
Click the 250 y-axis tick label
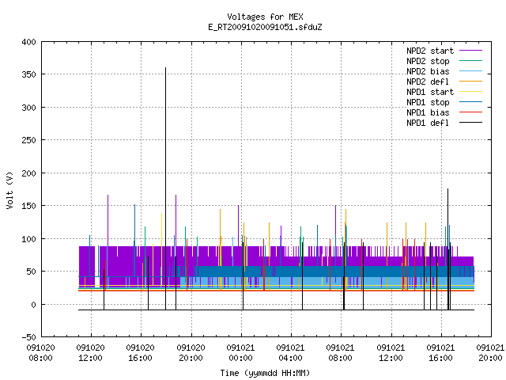(x=28, y=140)
